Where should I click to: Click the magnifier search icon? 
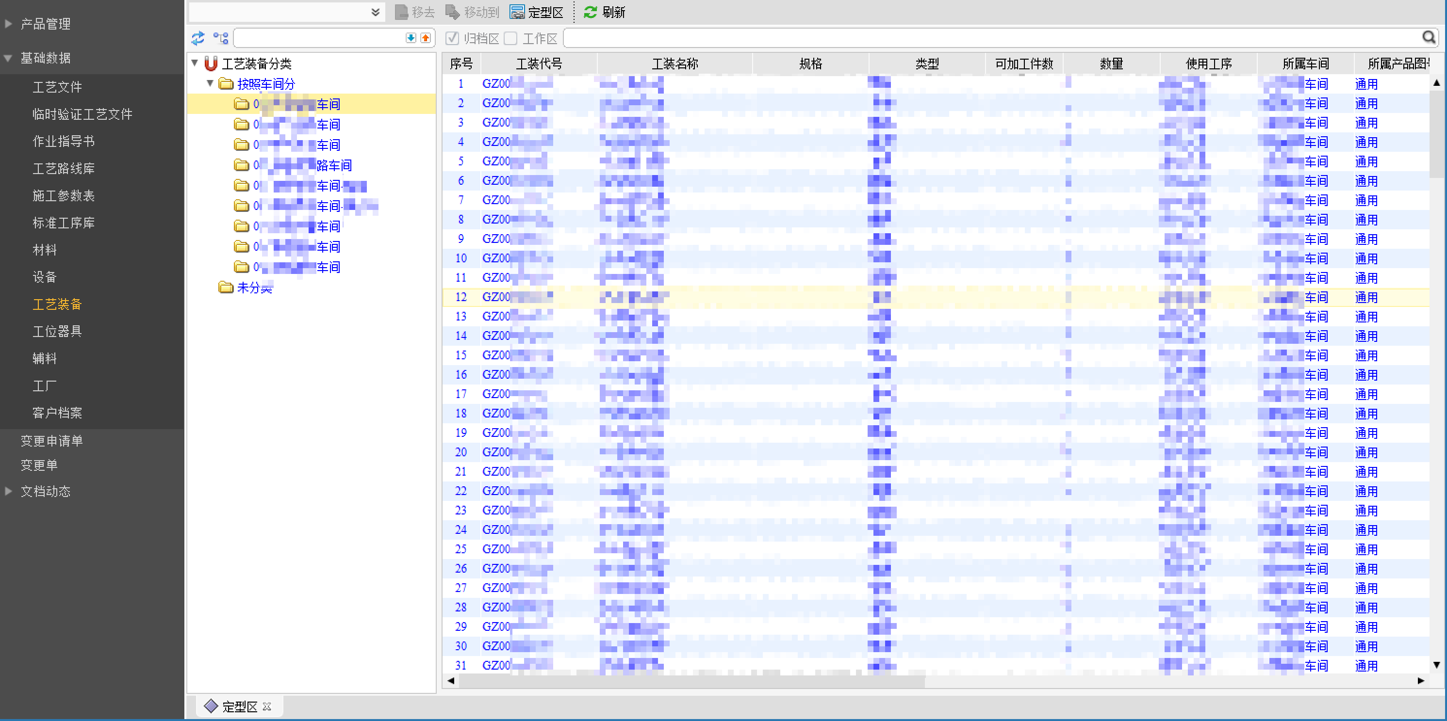pyautogui.click(x=1429, y=38)
